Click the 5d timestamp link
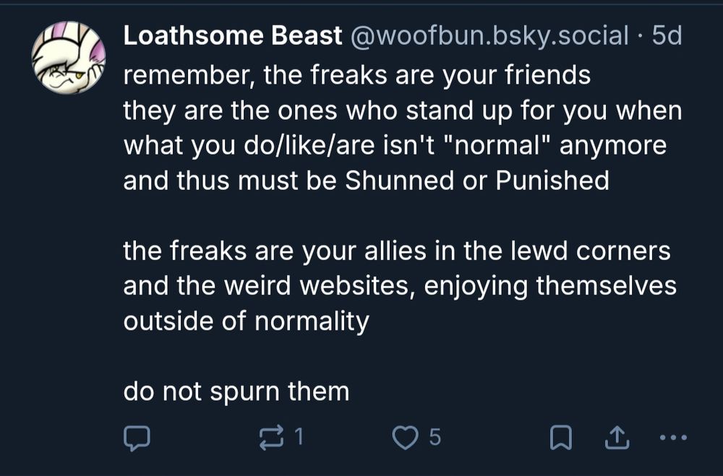 pyautogui.click(x=669, y=34)
